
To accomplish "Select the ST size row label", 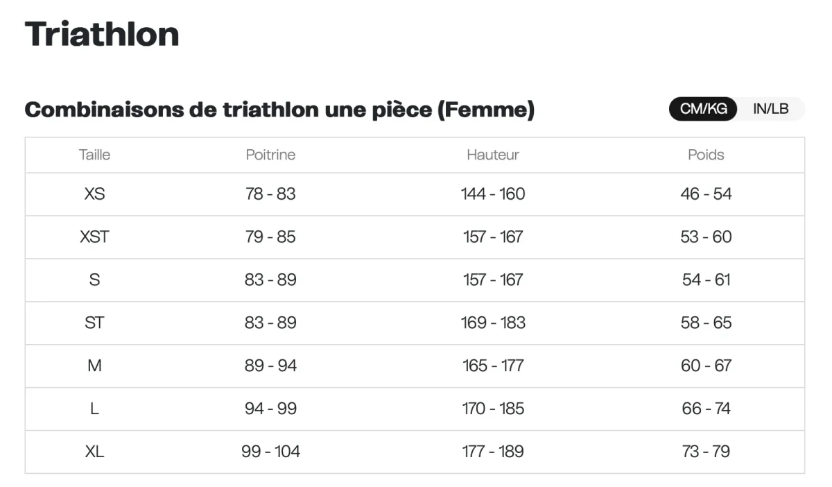I will [x=94, y=323].
